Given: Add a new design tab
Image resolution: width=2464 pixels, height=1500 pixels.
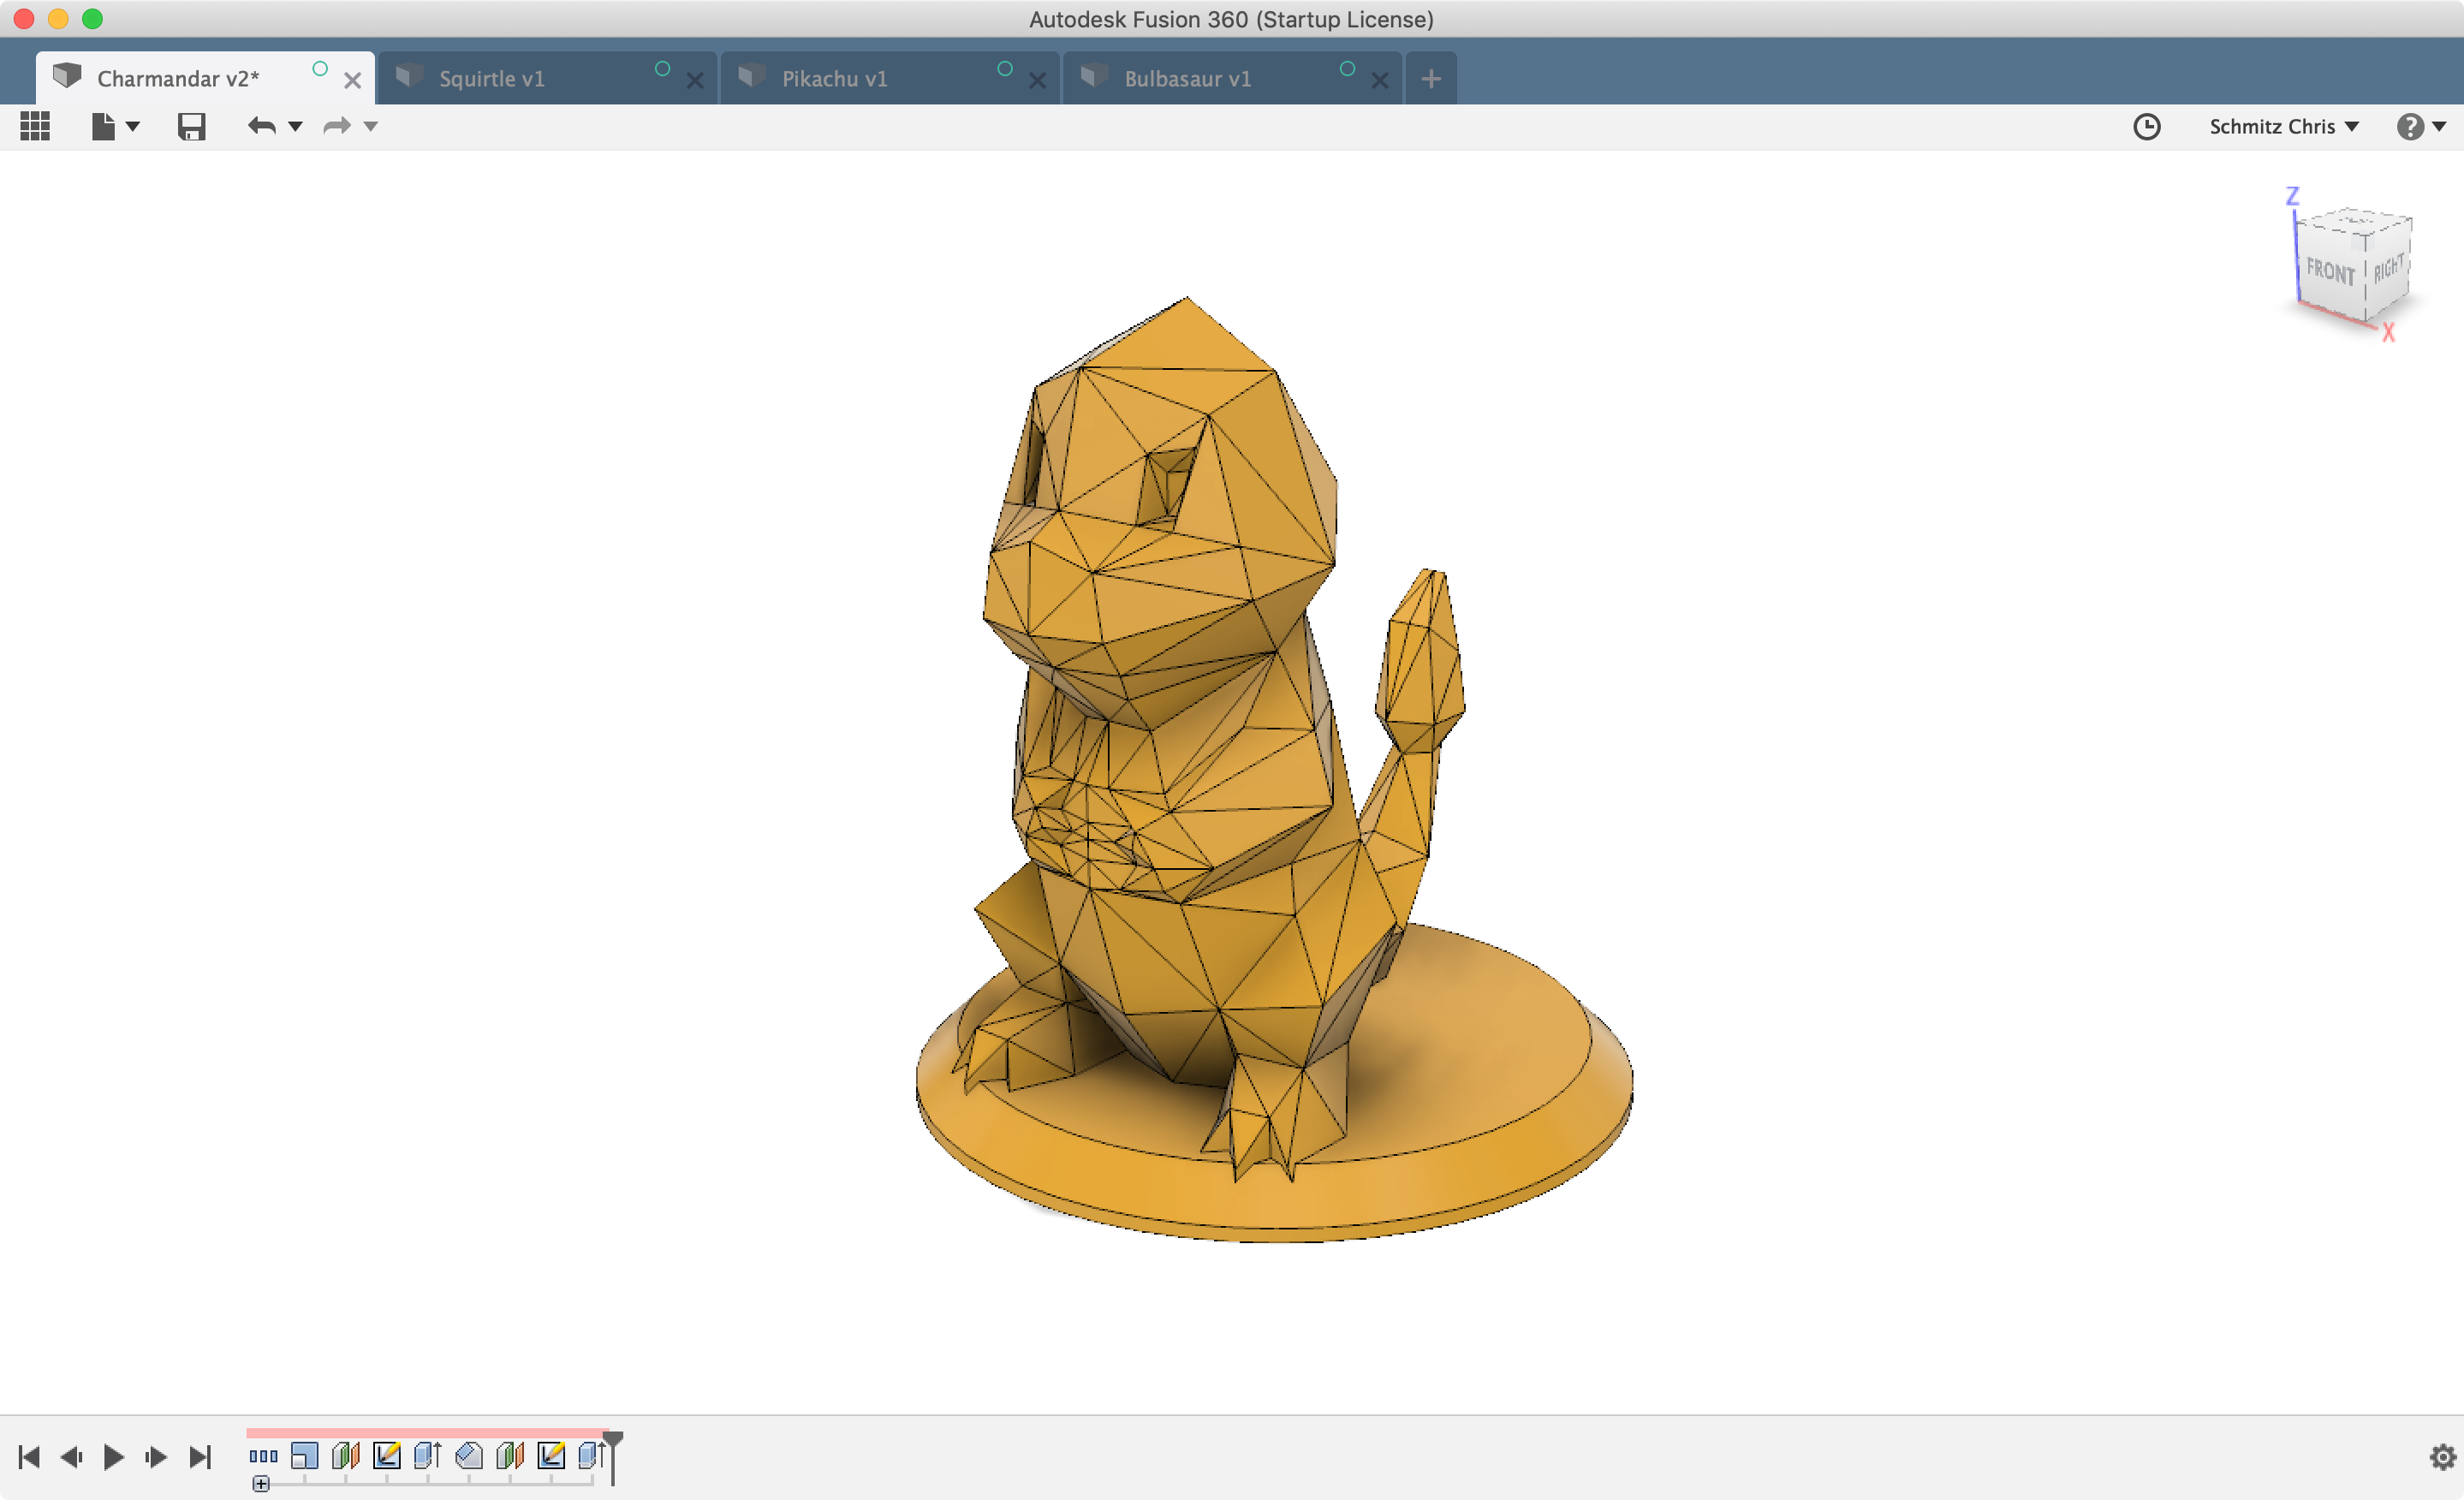Looking at the screenshot, I should click(1431, 78).
